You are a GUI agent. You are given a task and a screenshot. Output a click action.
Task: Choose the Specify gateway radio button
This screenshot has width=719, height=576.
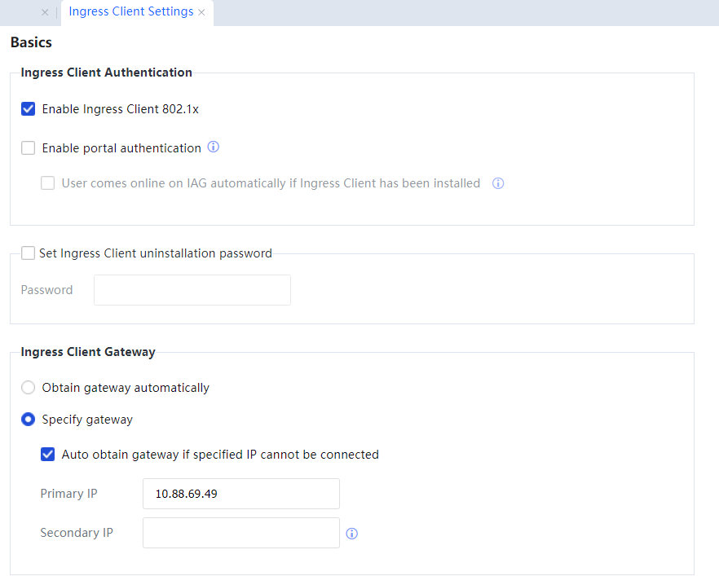[29, 420]
